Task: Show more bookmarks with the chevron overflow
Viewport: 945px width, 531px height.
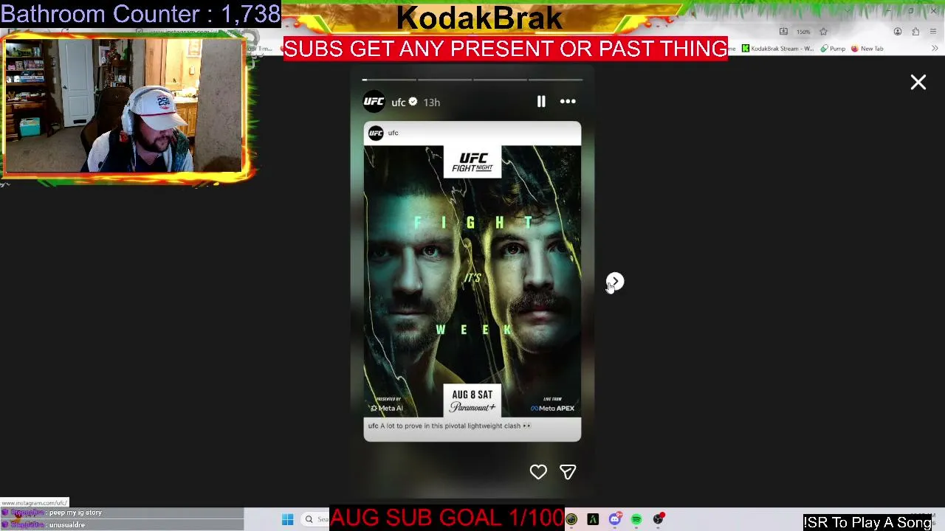Action: [x=935, y=49]
